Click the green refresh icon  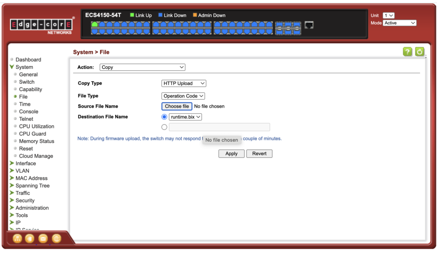click(x=420, y=52)
